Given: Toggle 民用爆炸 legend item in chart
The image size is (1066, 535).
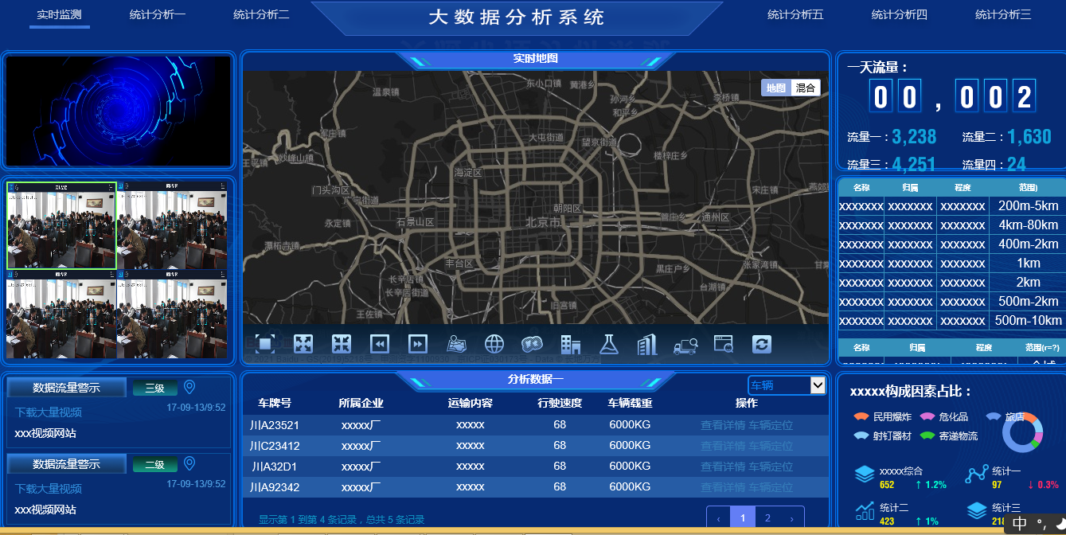Looking at the screenshot, I should pos(883,416).
